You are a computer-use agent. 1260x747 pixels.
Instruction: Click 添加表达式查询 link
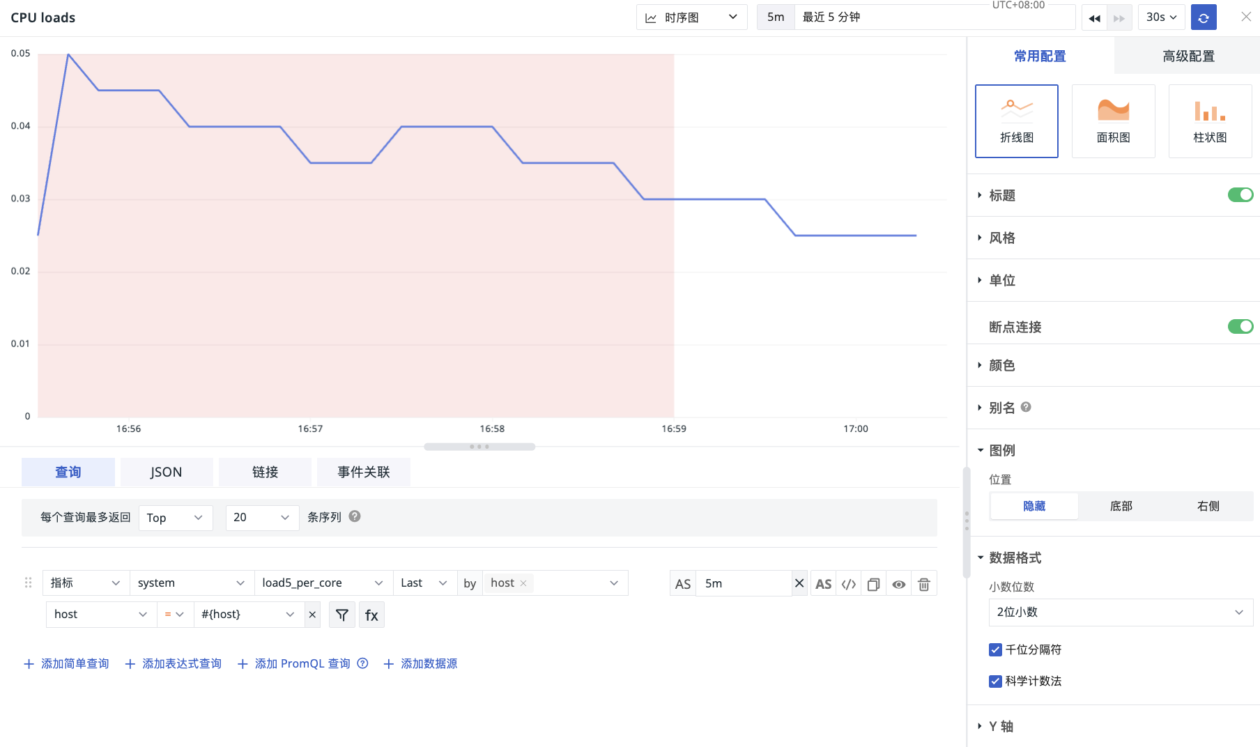click(x=174, y=663)
